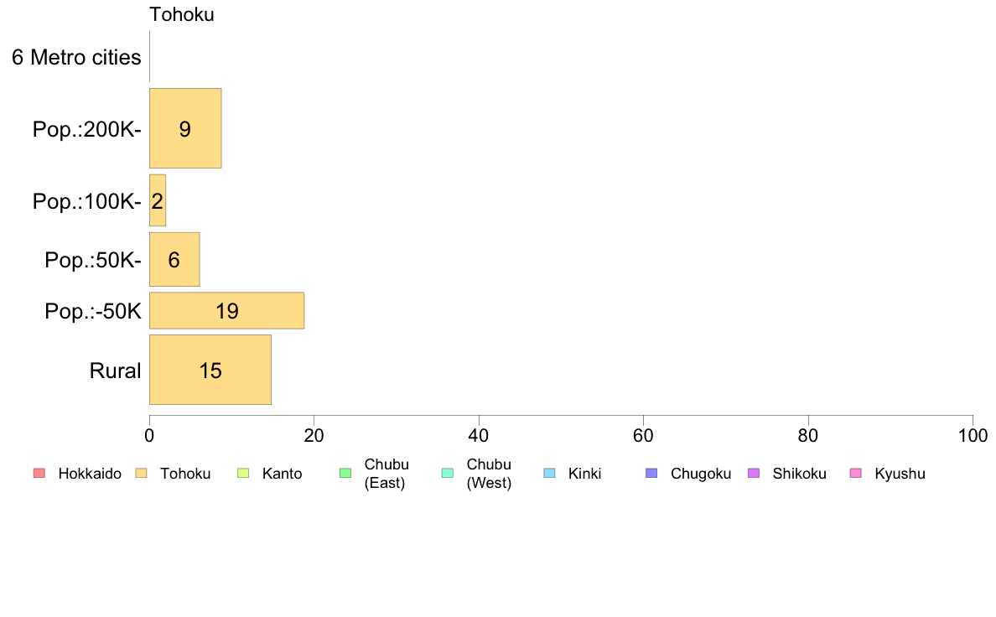Click the Hokkaido red legend swatch
The height and width of the screenshot is (617, 996).
click(39, 474)
